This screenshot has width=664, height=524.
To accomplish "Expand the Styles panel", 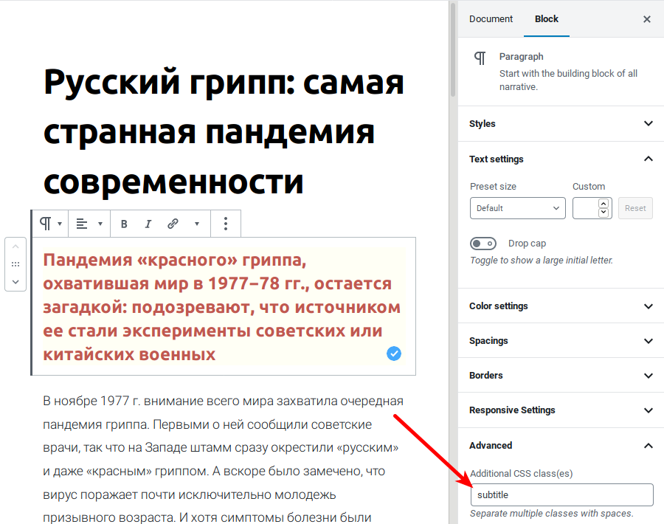I will pos(561,124).
